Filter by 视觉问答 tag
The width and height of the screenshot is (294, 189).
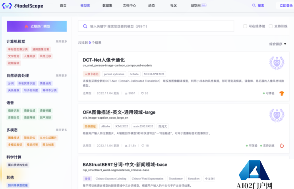pyautogui.click(x=32, y=145)
